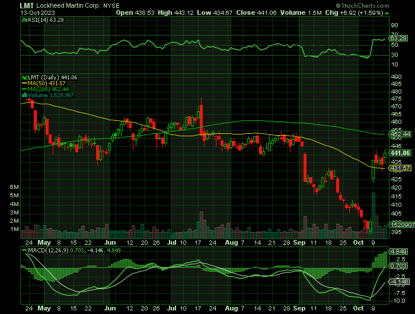Viewport: 415px width, 314px height.
Task: Click the green up-arrow change indicator
Action: [x=387, y=13]
